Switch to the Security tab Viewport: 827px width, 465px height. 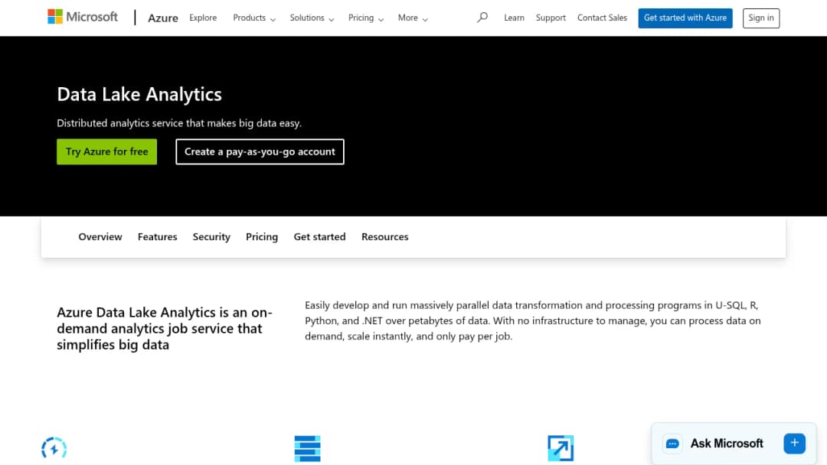click(x=211, y=237)
